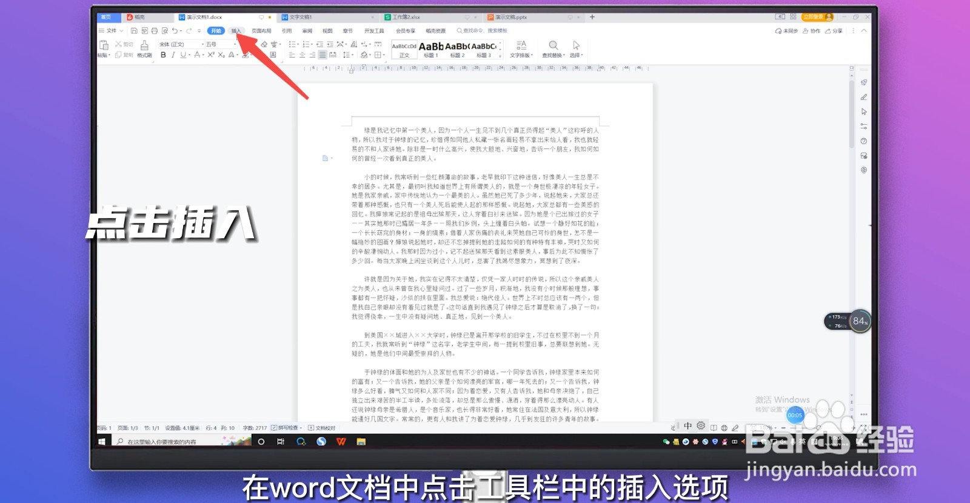The width and height of the screenshot is (970, 503).
Task: Click the Select (选择) cursor icon
Action: point(576,45)
